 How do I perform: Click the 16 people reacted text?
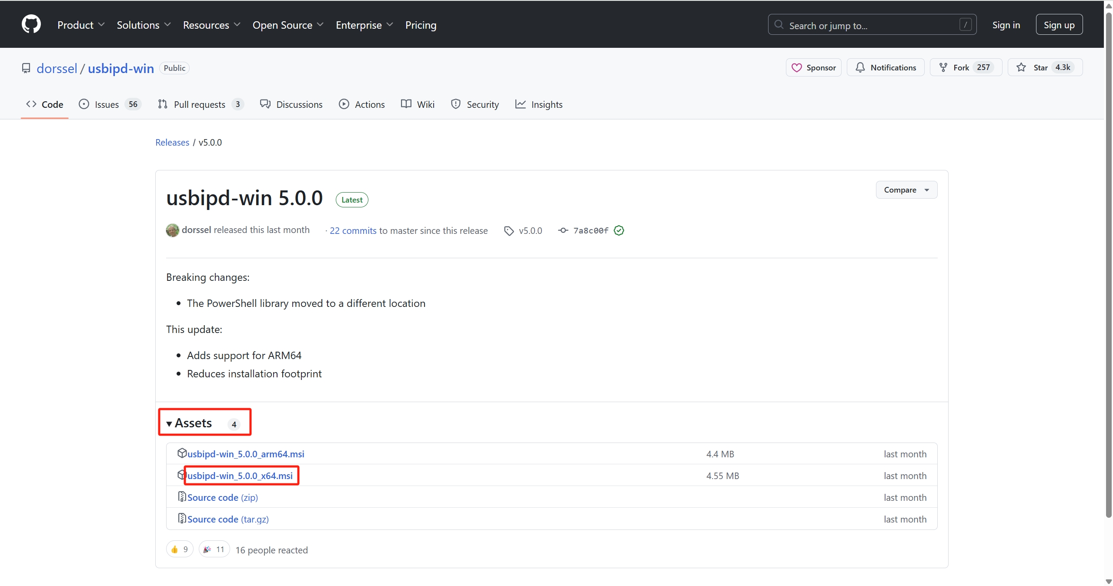click(x=271, y=550)
